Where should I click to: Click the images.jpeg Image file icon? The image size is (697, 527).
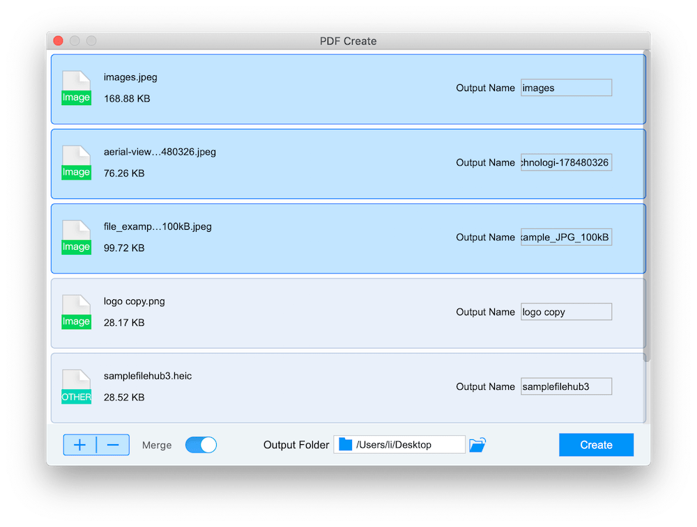coord(76,88)
